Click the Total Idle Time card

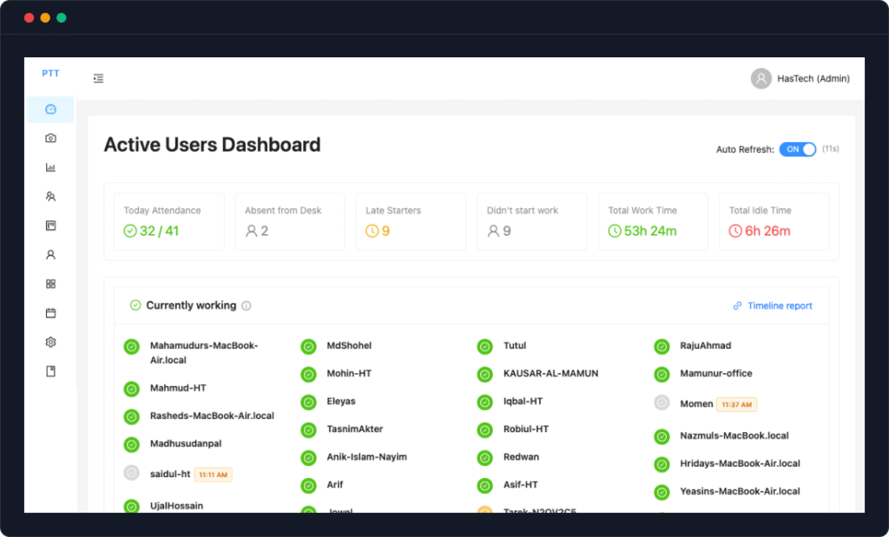(x=773, y=222)
